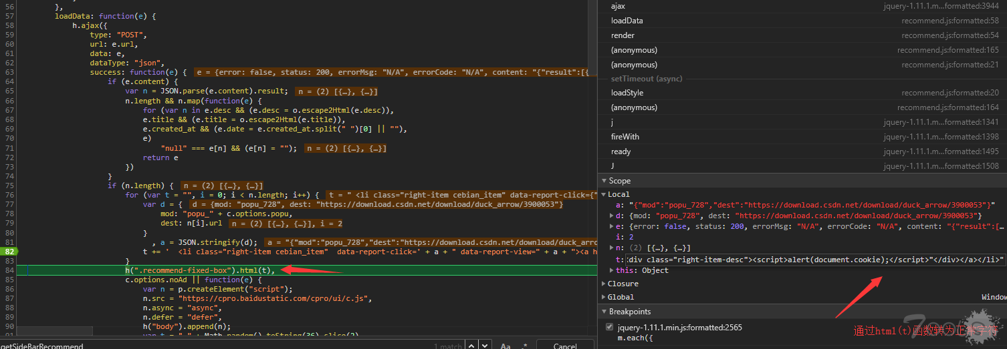
Task: Cancel the source search
Action: tap(565, 346)
